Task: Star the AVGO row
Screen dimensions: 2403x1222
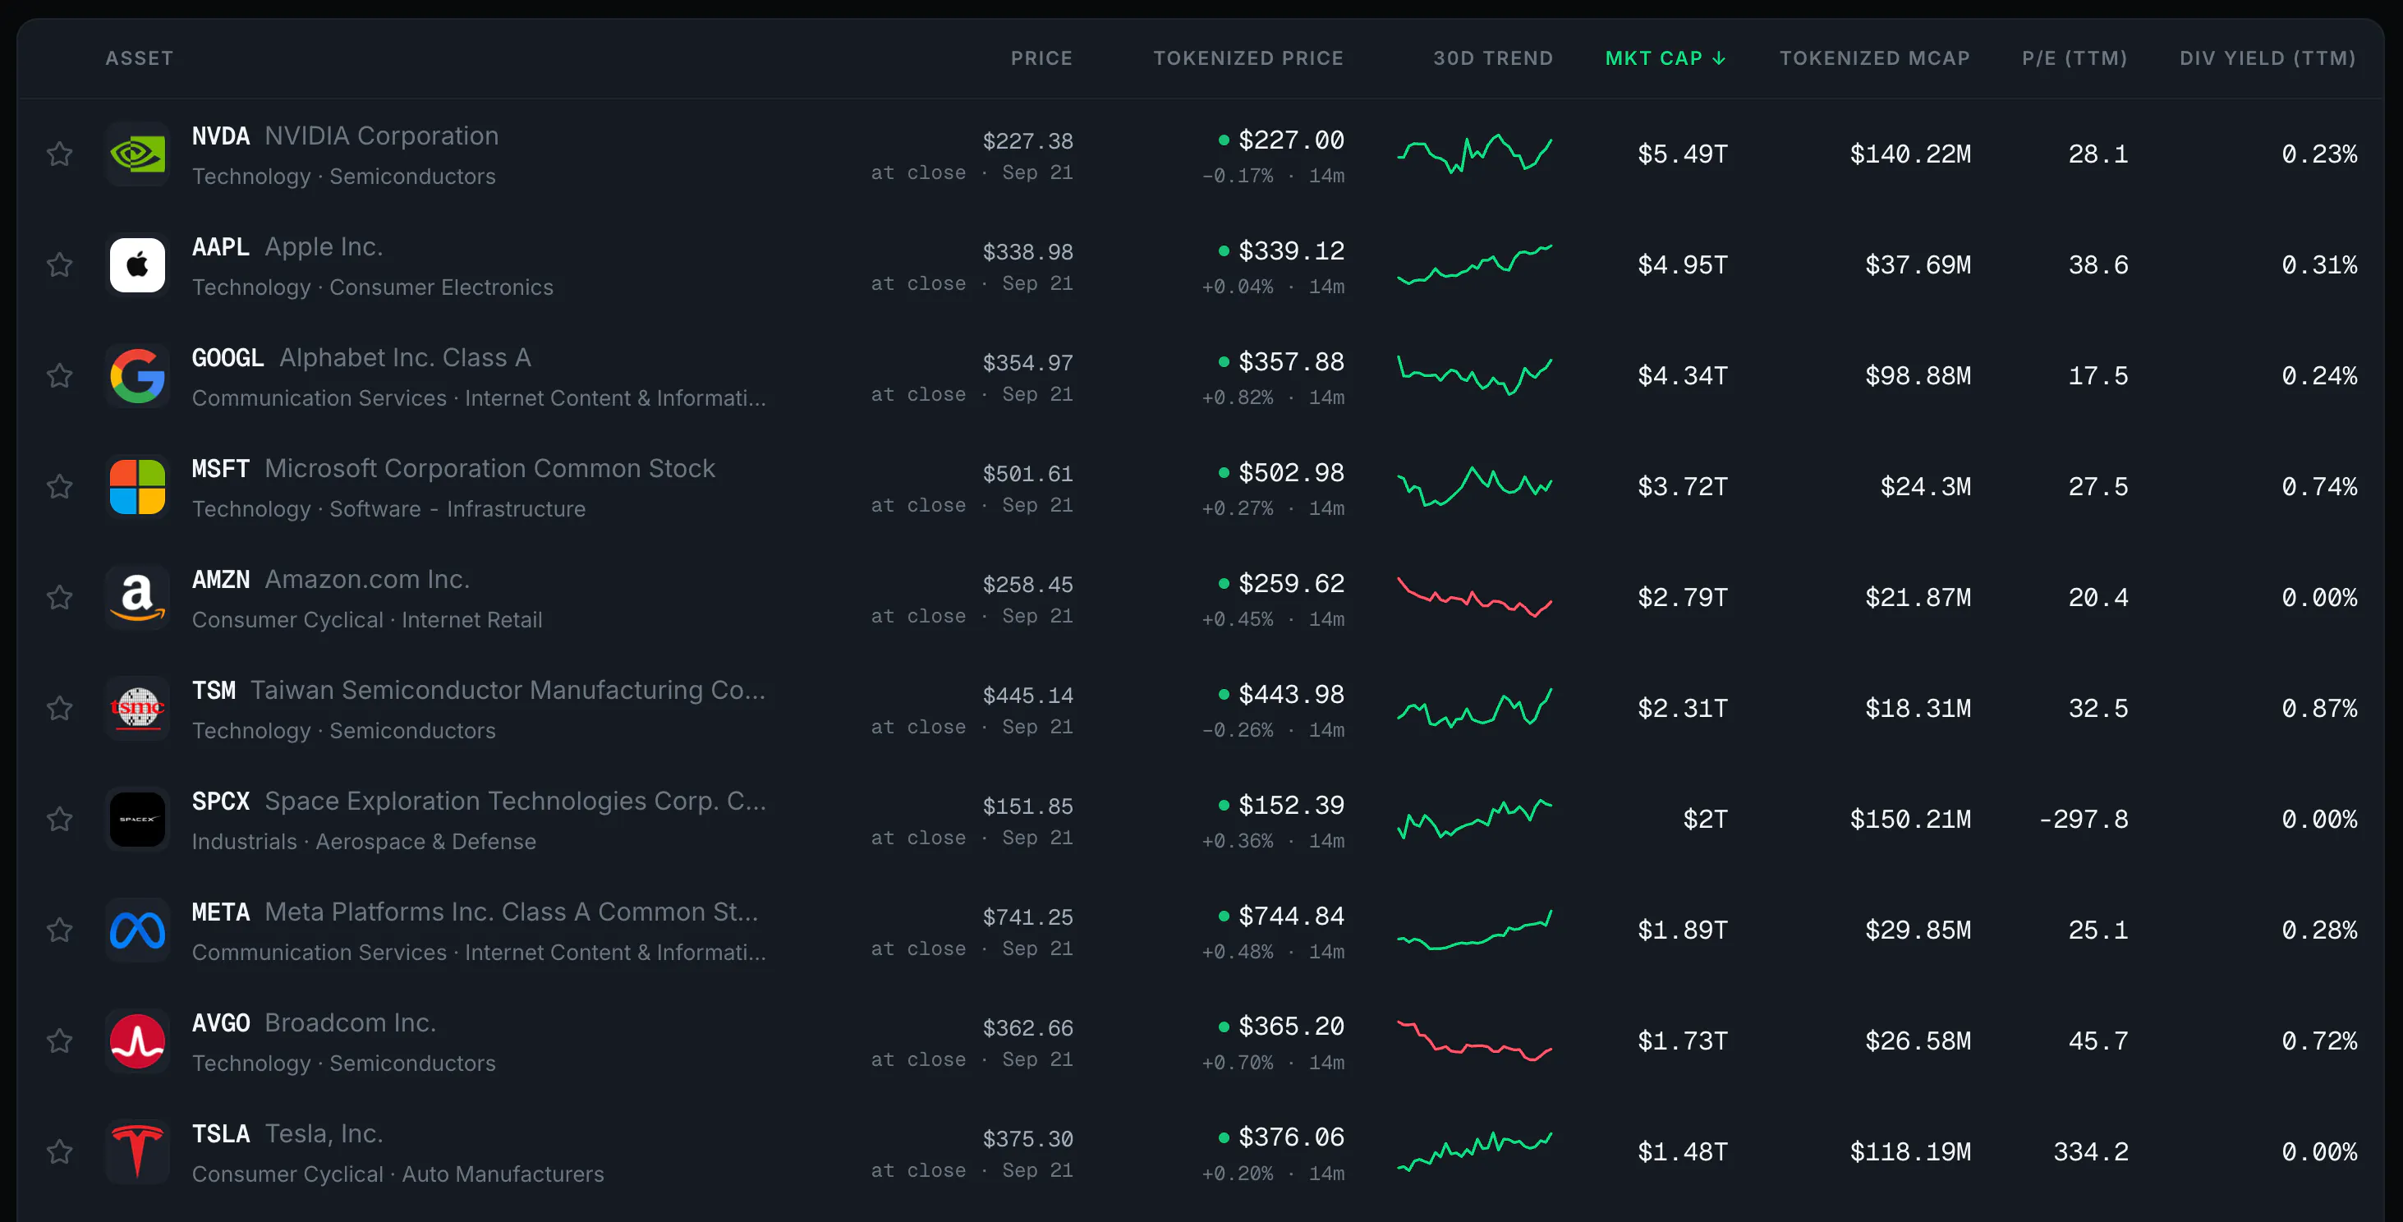Action: tap(60, 1041)
